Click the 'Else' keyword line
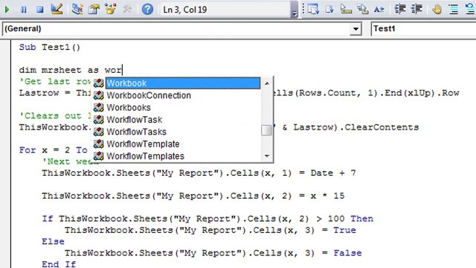 coord(53,241)
